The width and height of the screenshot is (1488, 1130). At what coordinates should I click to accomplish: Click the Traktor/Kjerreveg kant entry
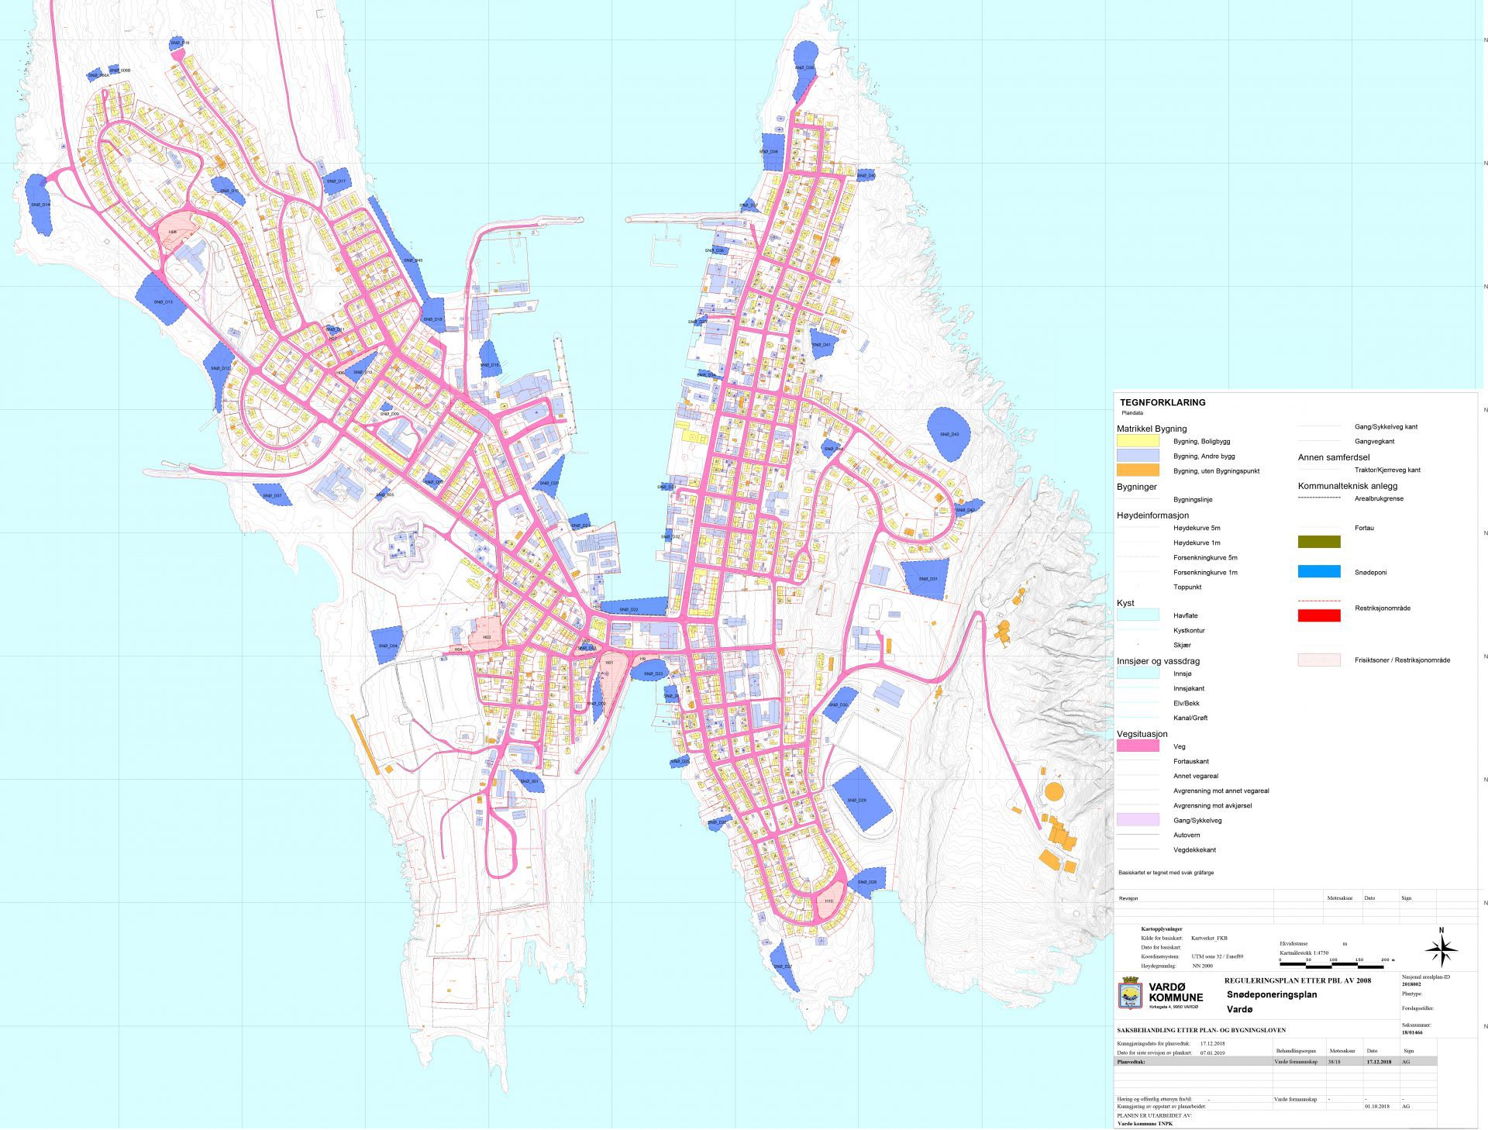click(x=1387, y=470)
